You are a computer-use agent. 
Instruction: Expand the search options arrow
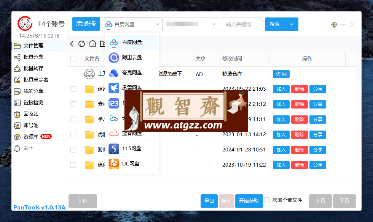coord(292,24)
